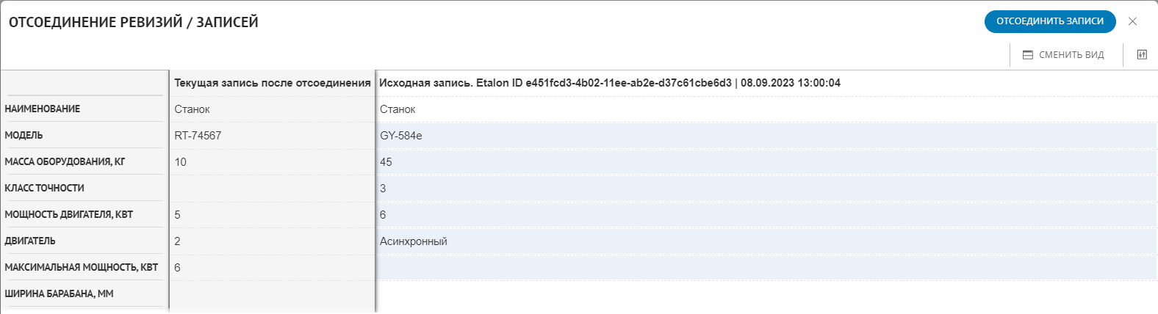
Task: Select the current record mass value 10
Action: pyautogui.click(x=180, y=162)
